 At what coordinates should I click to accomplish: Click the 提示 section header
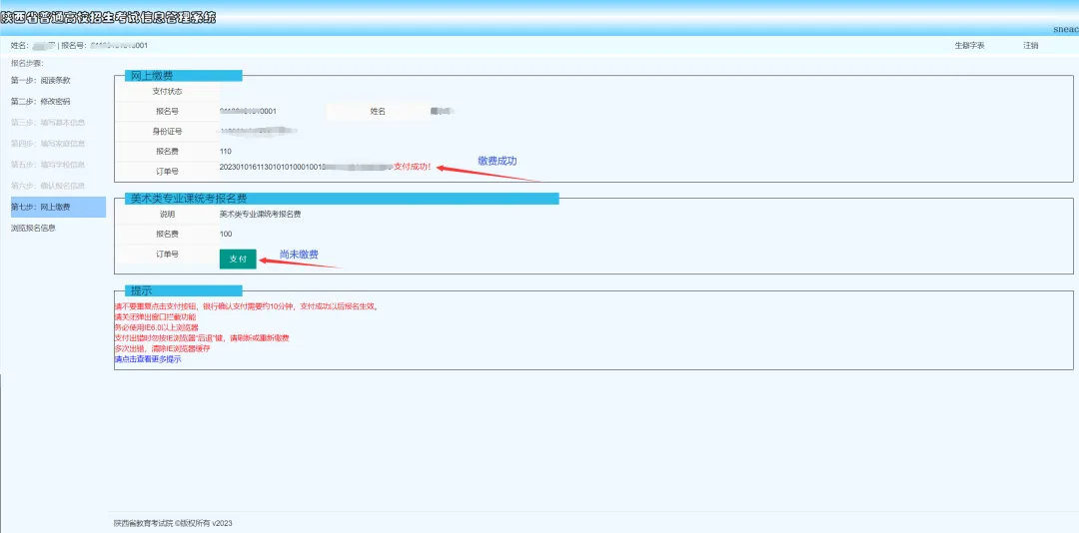point(141,289)
